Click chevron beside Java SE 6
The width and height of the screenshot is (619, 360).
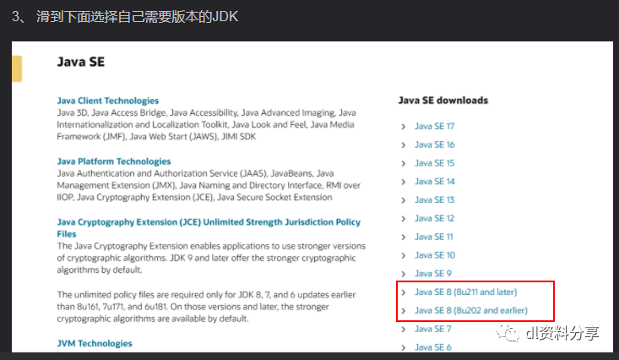point(403,348)
